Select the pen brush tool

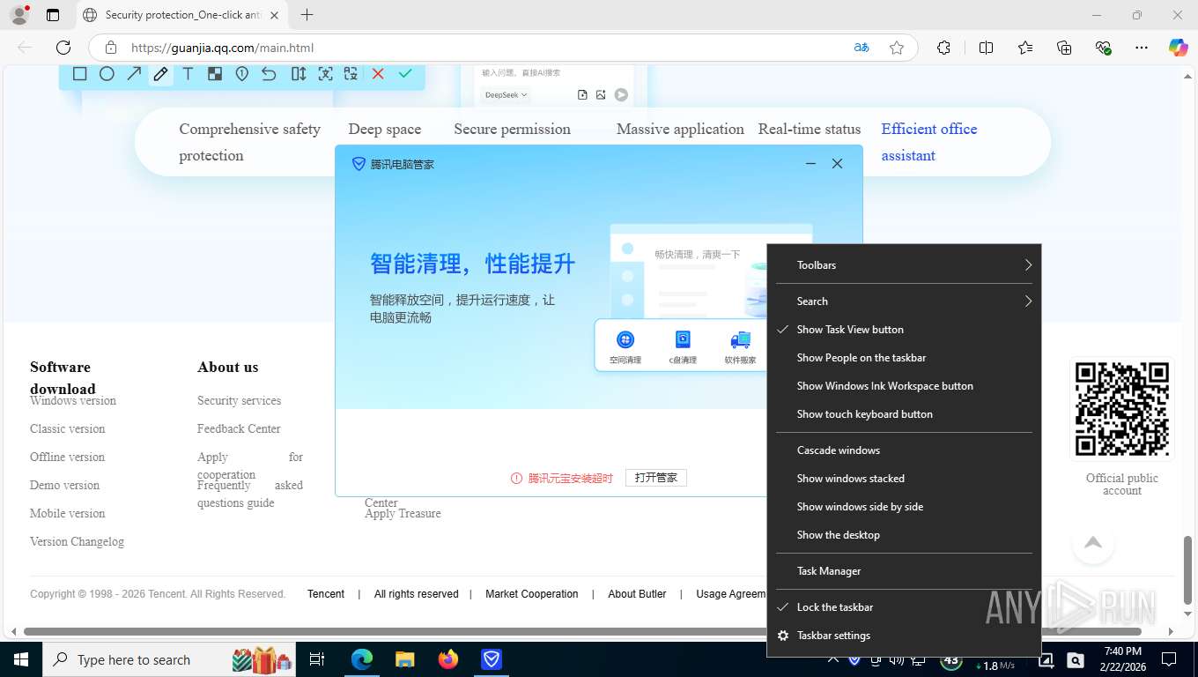point(160,74)
